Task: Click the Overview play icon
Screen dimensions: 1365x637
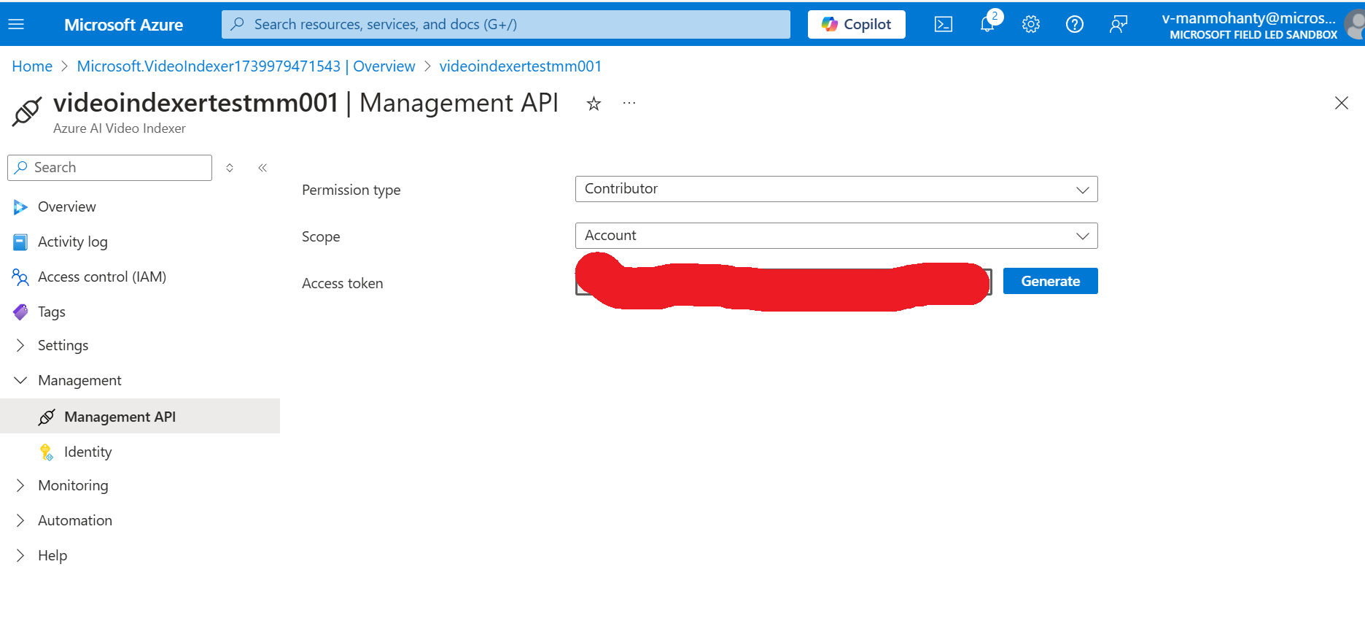Action: tap(20, 207)
